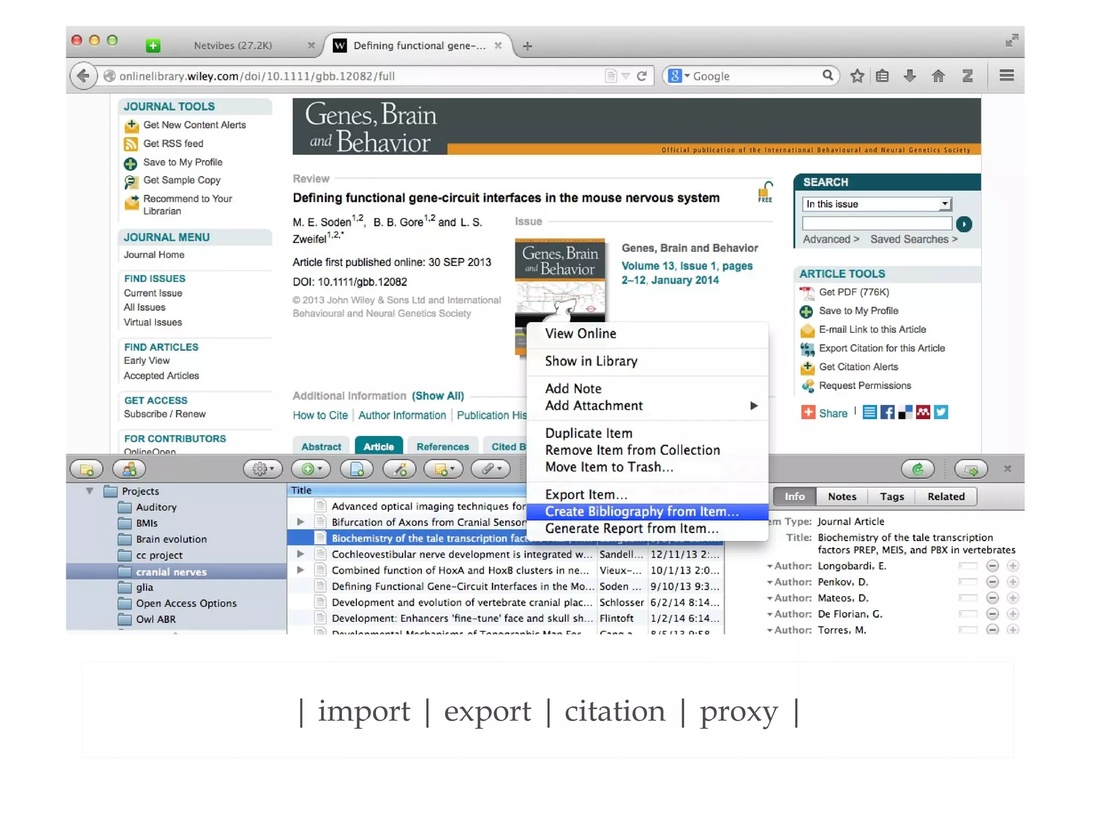This screenshot has width=1096, height=822.
Task: Click the red Share plus icon
Action: click(808, 412)
